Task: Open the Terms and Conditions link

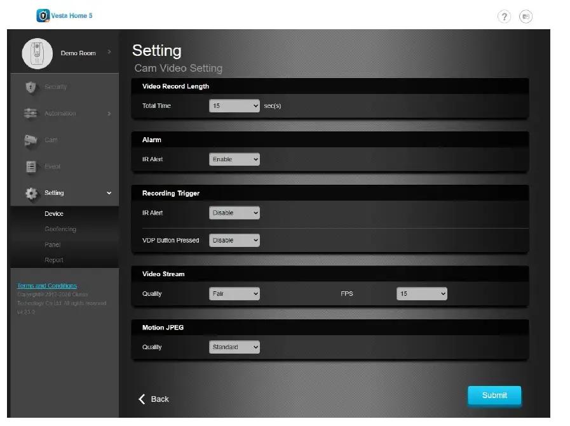Action: (47, 286)
